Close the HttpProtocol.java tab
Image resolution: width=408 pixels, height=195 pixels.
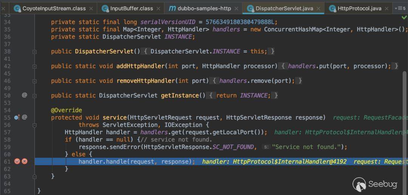[x=387, y=9]
